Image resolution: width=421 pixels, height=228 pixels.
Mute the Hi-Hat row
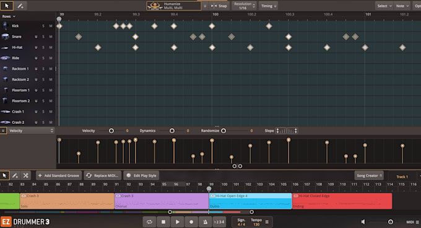pos(51,47)
